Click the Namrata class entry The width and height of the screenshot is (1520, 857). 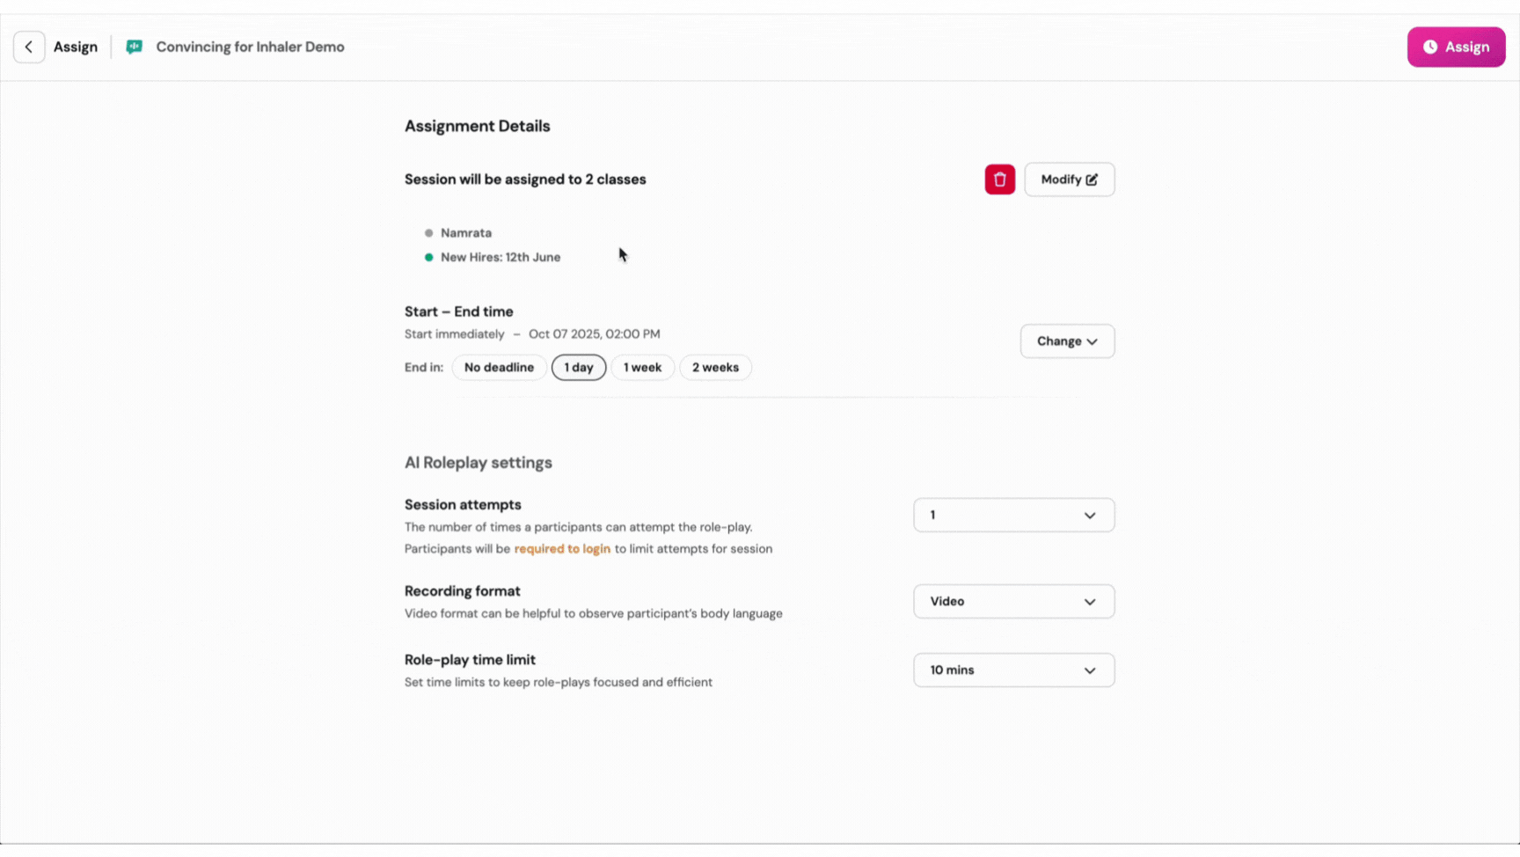point(466,233)
